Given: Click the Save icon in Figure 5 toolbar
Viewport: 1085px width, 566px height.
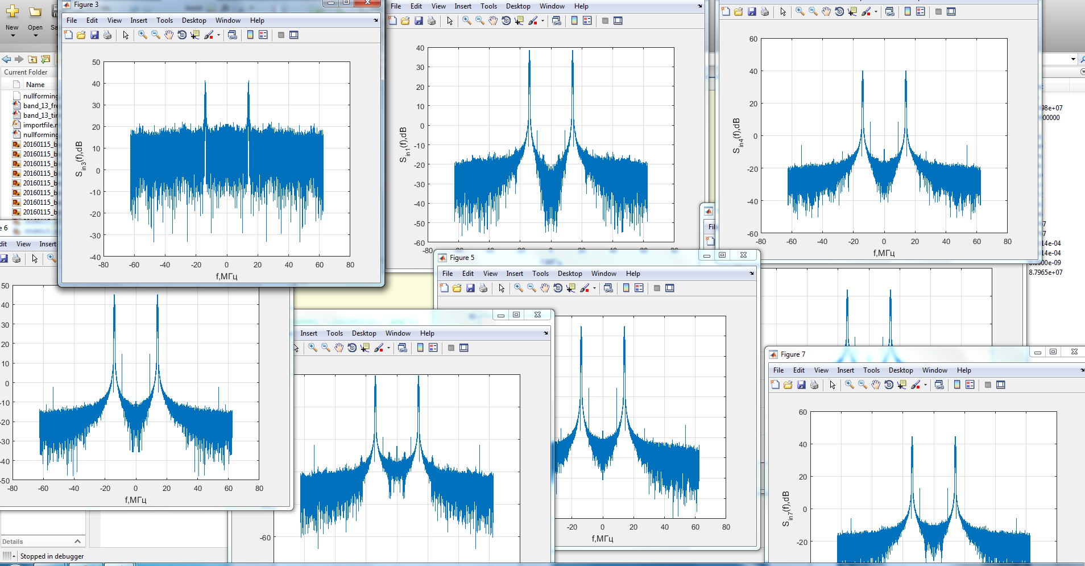Looking at the screenshot, I should [470, 288].
